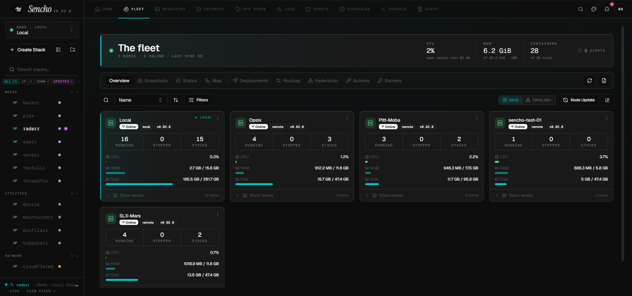Expand Stack details on sencho-test-01 card
This screenshot has height=296, width=632.
(551, 195)
